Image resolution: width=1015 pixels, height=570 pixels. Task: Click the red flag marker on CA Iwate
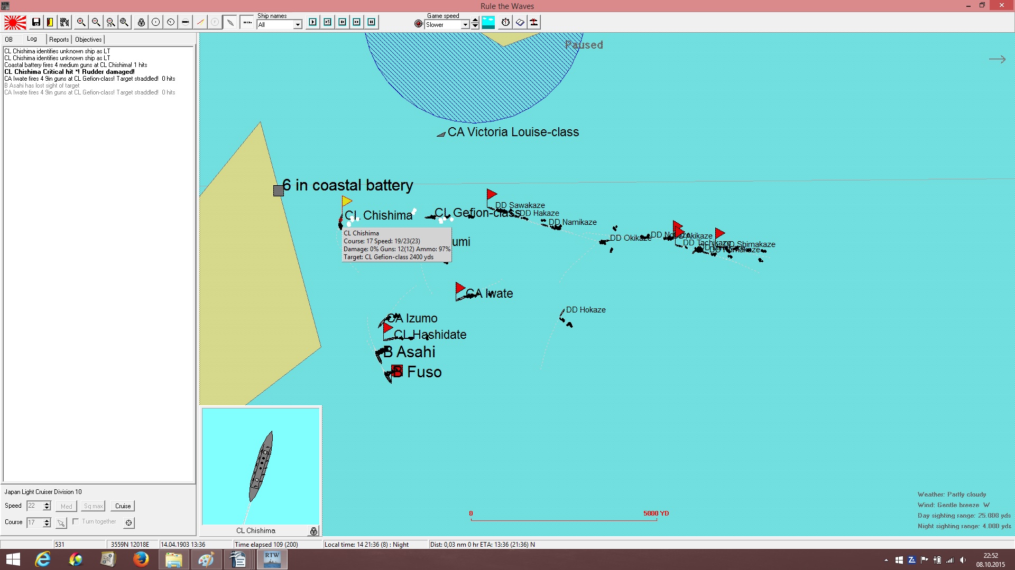coord(460,288)
